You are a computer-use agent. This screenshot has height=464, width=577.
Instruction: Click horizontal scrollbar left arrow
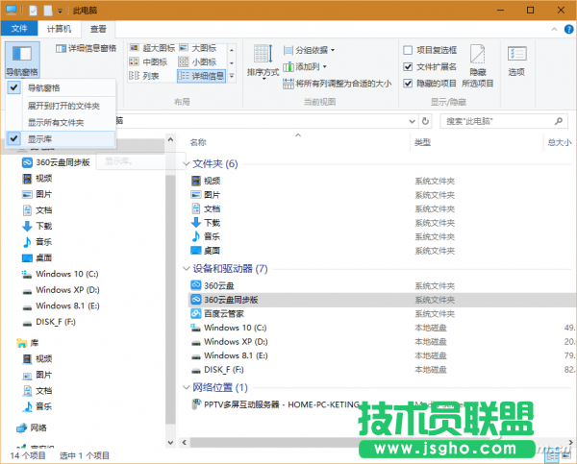(185, 442)
